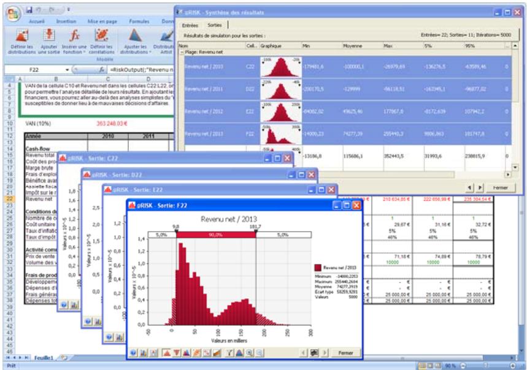
Task: Open the Insertion ribbon tab
Action: click(66, 21)
